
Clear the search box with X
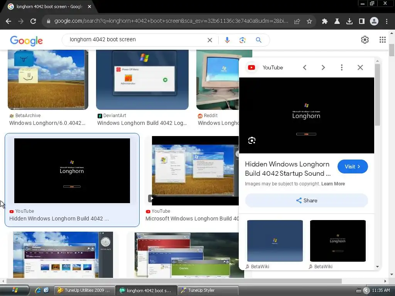[209, 40]
